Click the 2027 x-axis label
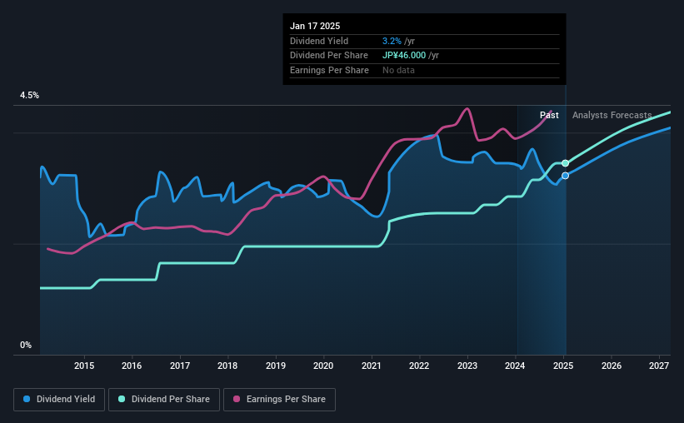This screenshot has height=423, width=684. [659, 366]
